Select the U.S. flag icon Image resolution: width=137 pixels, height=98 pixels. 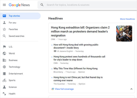4,47
